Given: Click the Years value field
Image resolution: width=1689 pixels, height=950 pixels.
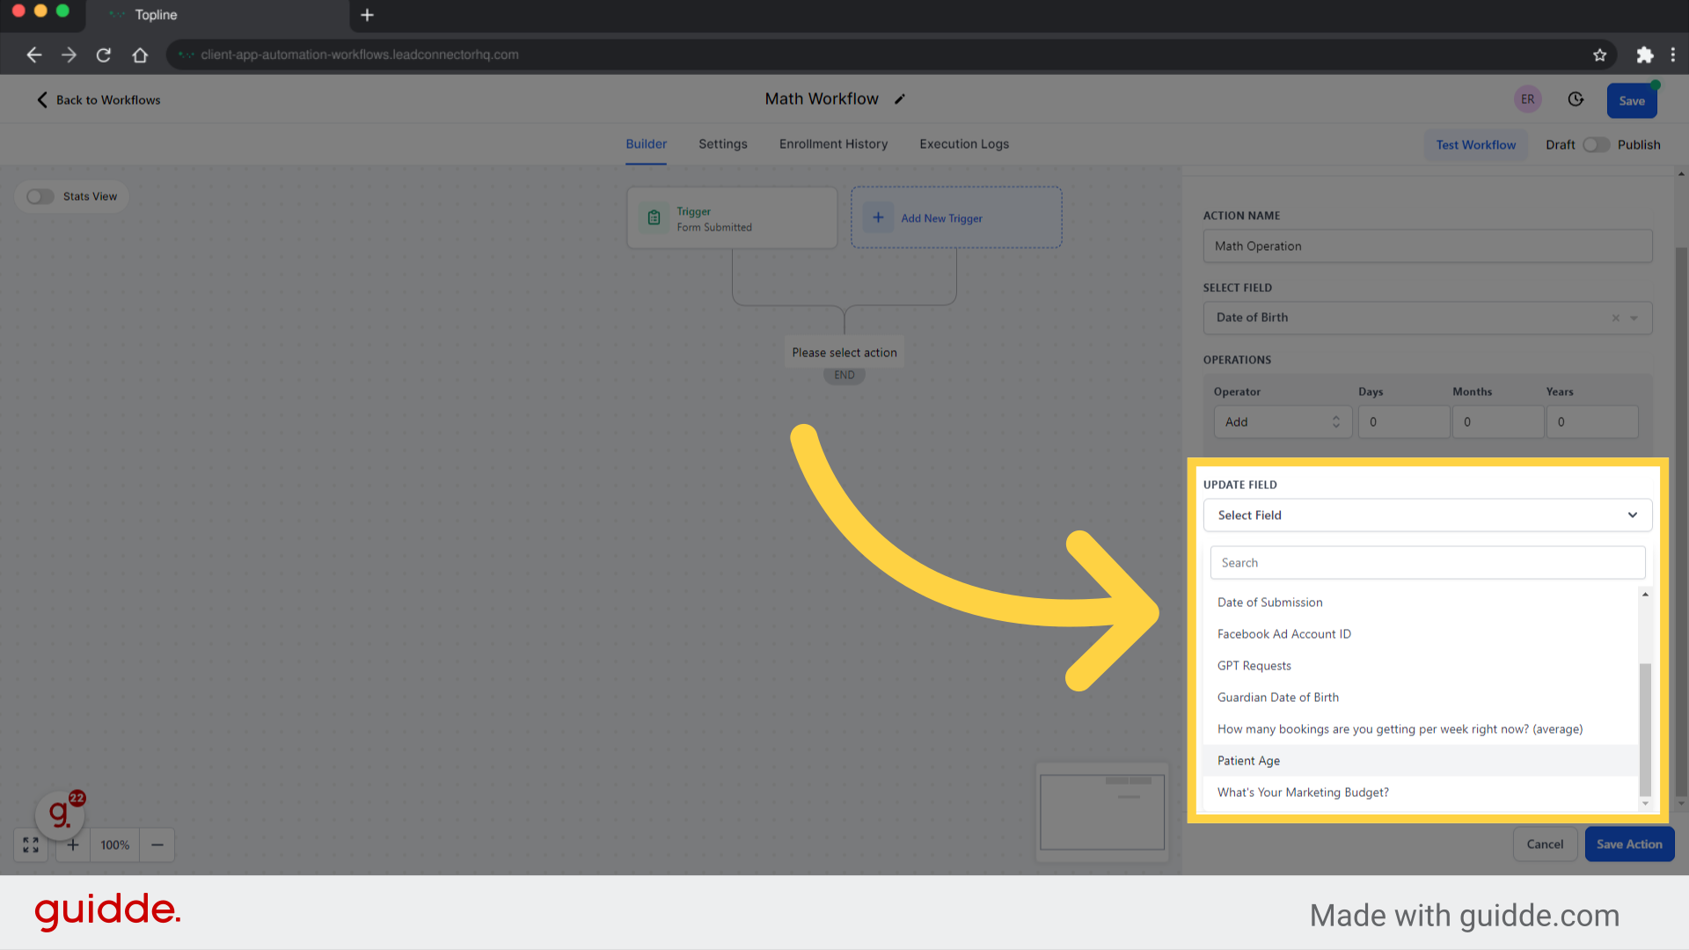Looking at the screenshot, I should click(x=1591, y=422).
